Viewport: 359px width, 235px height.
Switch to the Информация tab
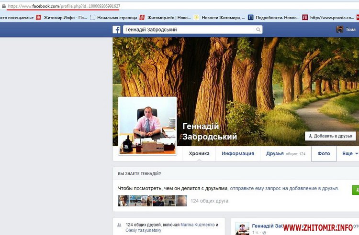click(237, 154)
